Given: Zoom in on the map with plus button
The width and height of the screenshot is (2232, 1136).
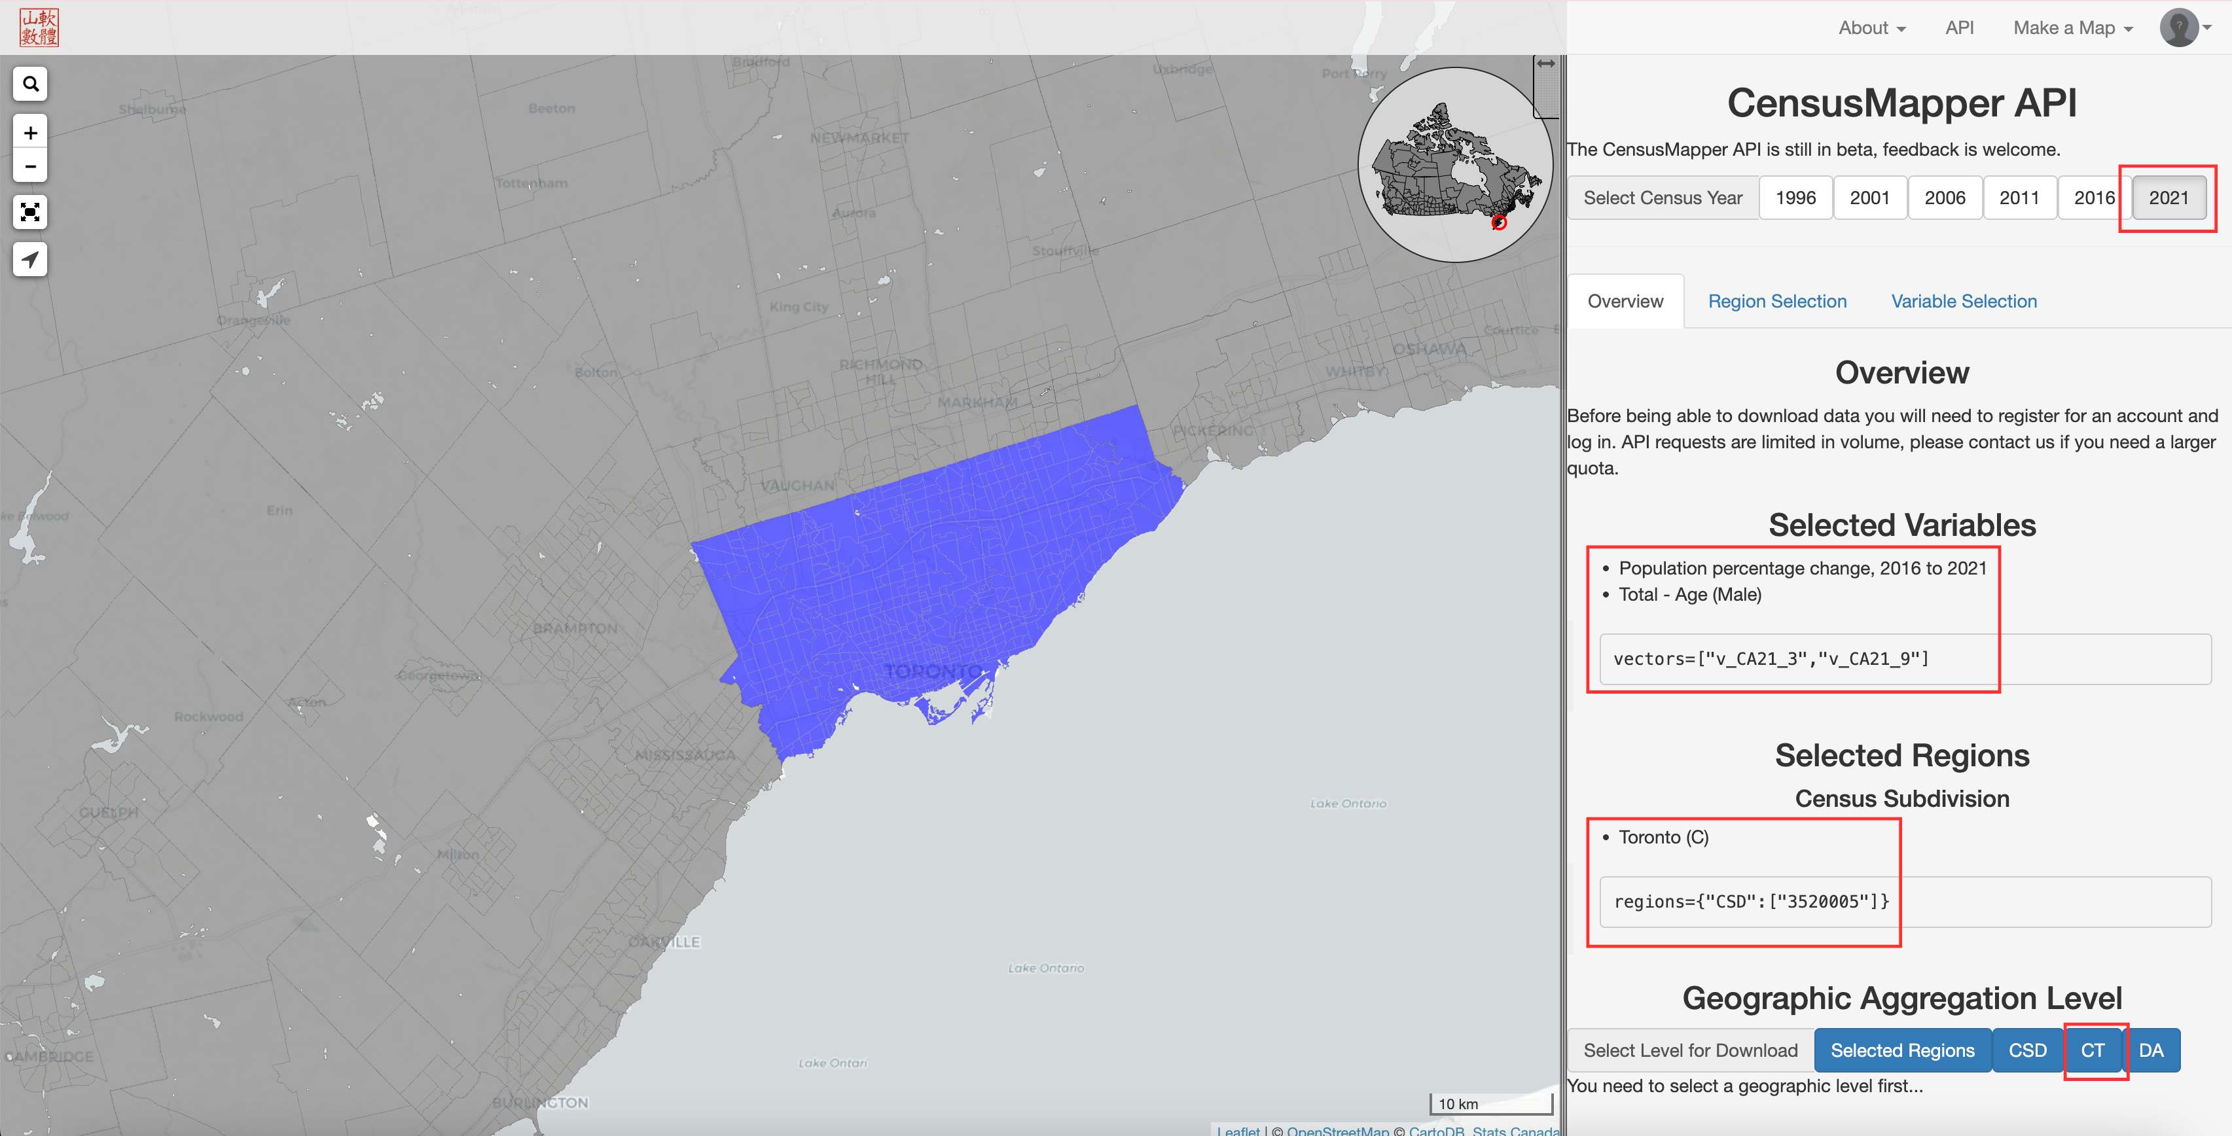Looking at the screenshot, I should coord(30,133).
